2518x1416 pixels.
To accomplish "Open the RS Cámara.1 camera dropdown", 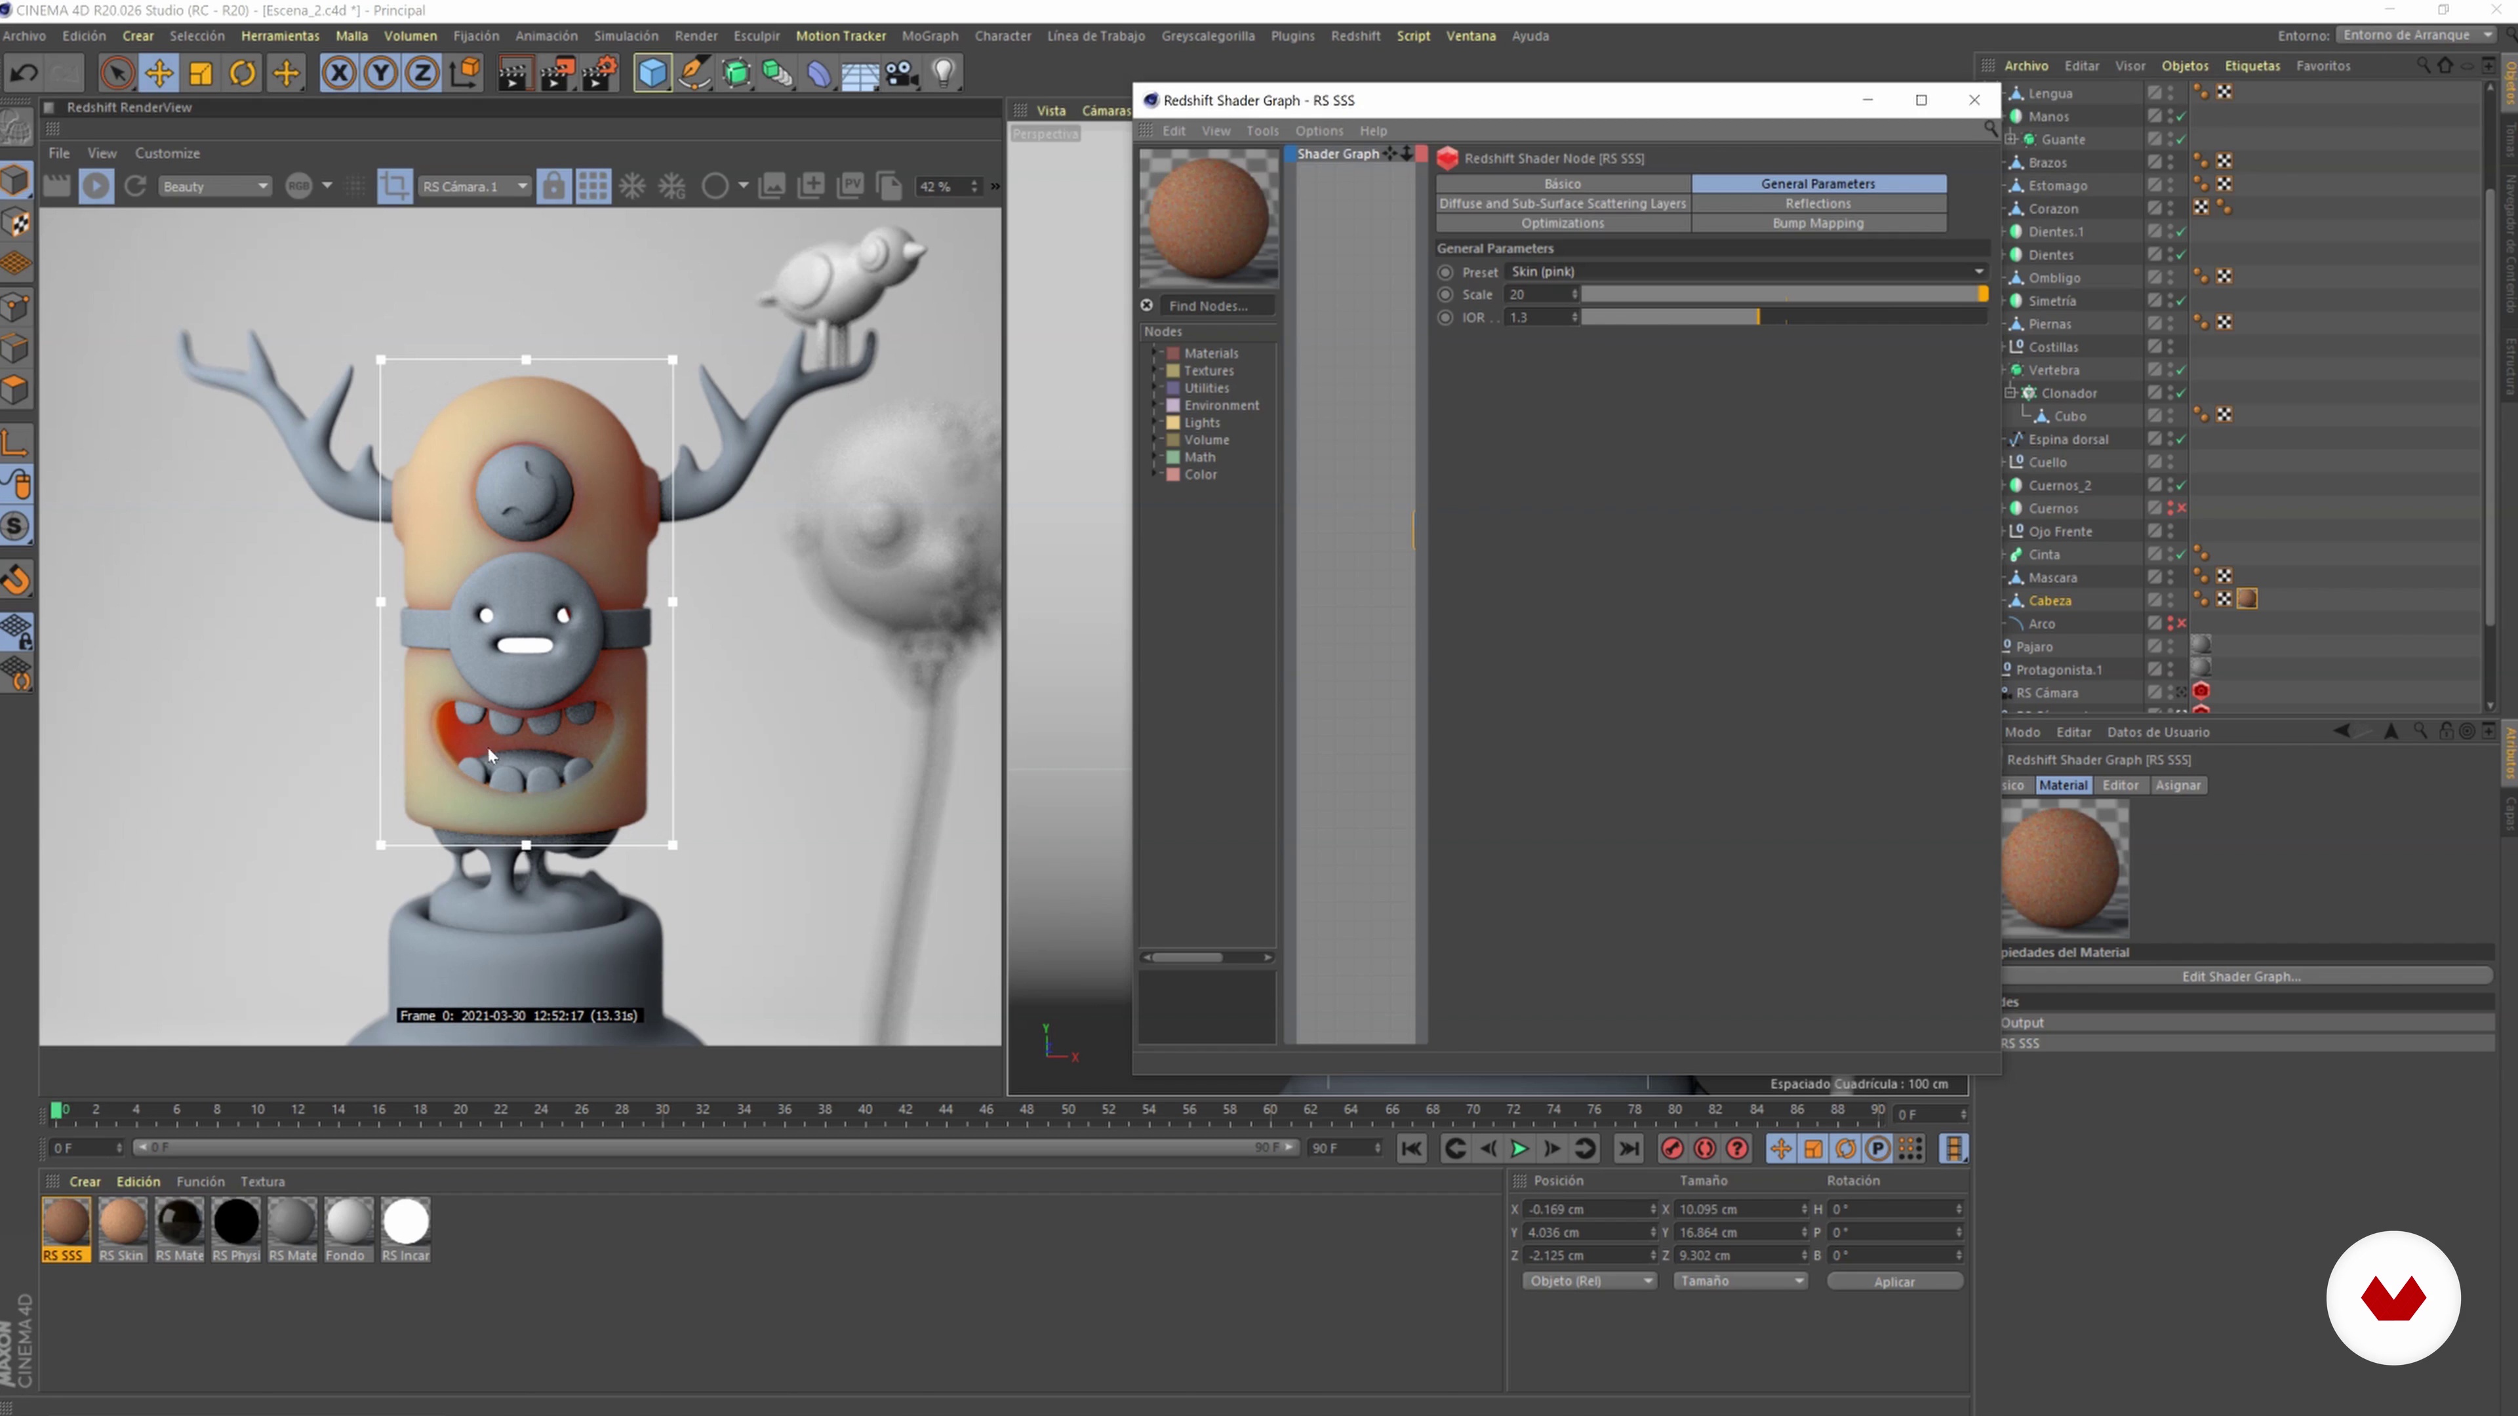I will (x=474, y=186).
